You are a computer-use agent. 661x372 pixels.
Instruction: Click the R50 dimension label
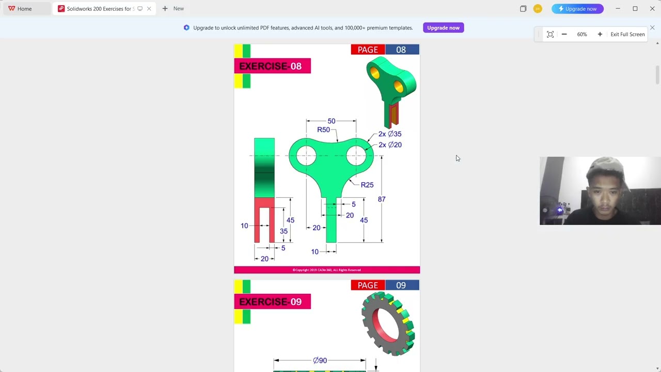tap(323, 130)
